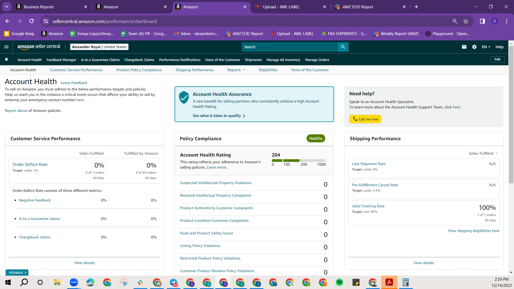The image size is (514, 289).
Task: Open the Alexander Royal account switcher
Action: tap(99, 47)
